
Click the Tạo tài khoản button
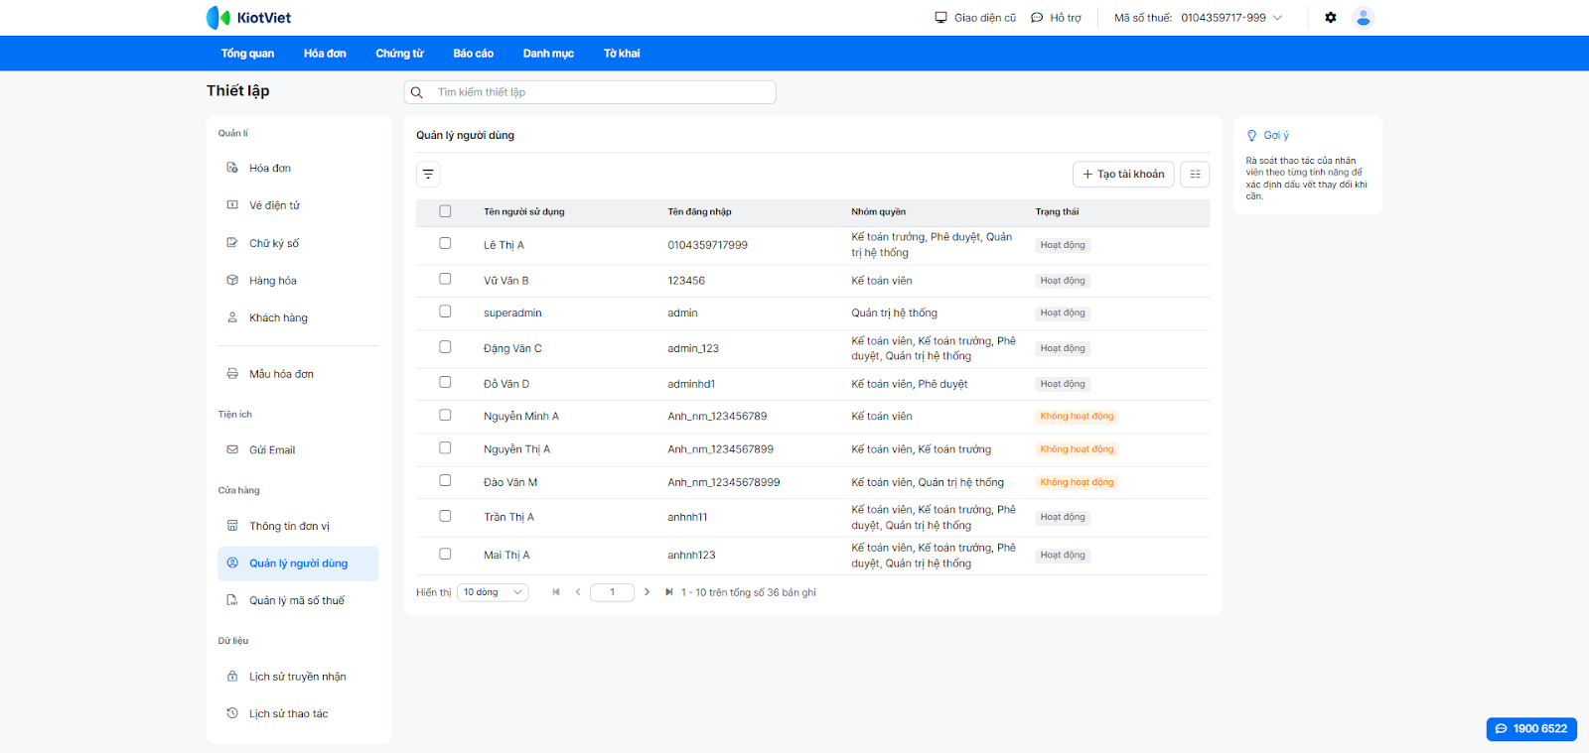coord(1123,175)
